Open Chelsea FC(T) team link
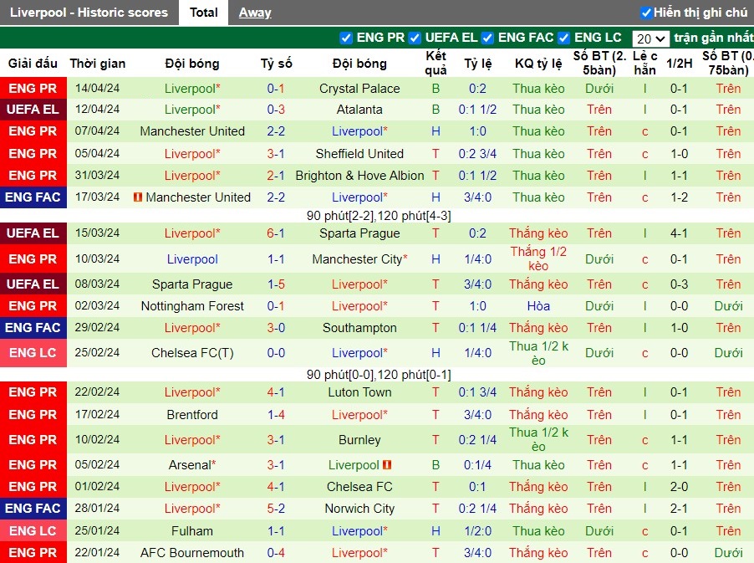Screen dimensions: 754x563 click(x=192, y=353)
